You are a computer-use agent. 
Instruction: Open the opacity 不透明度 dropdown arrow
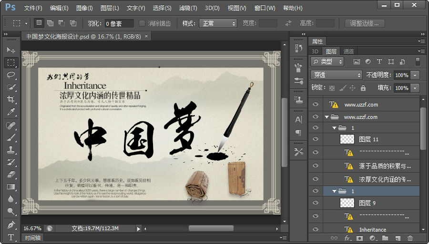coord(415,75)
